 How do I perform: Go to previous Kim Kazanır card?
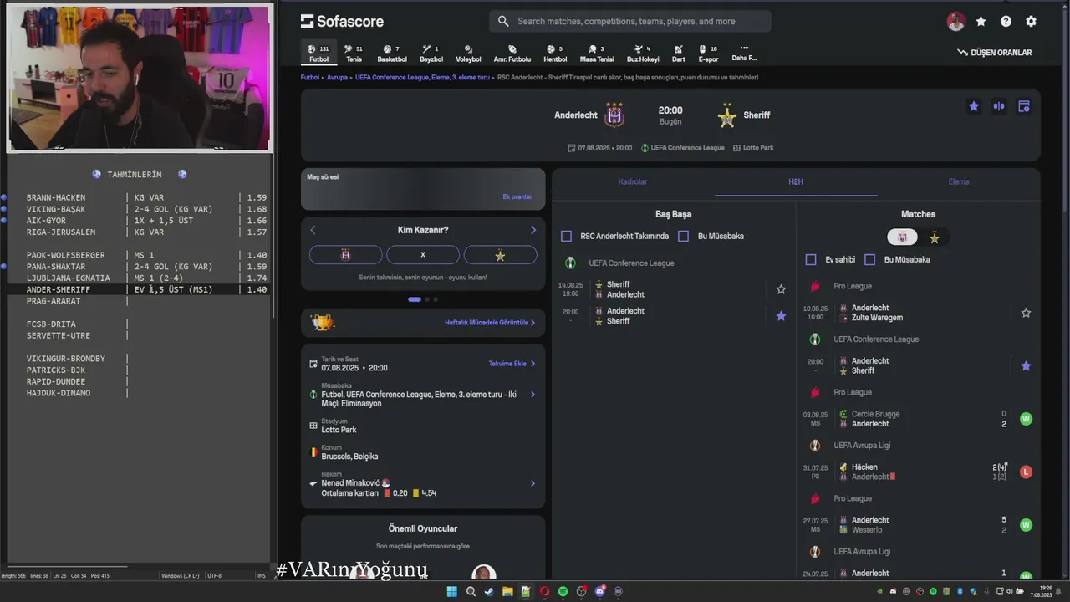click(313, 230)
